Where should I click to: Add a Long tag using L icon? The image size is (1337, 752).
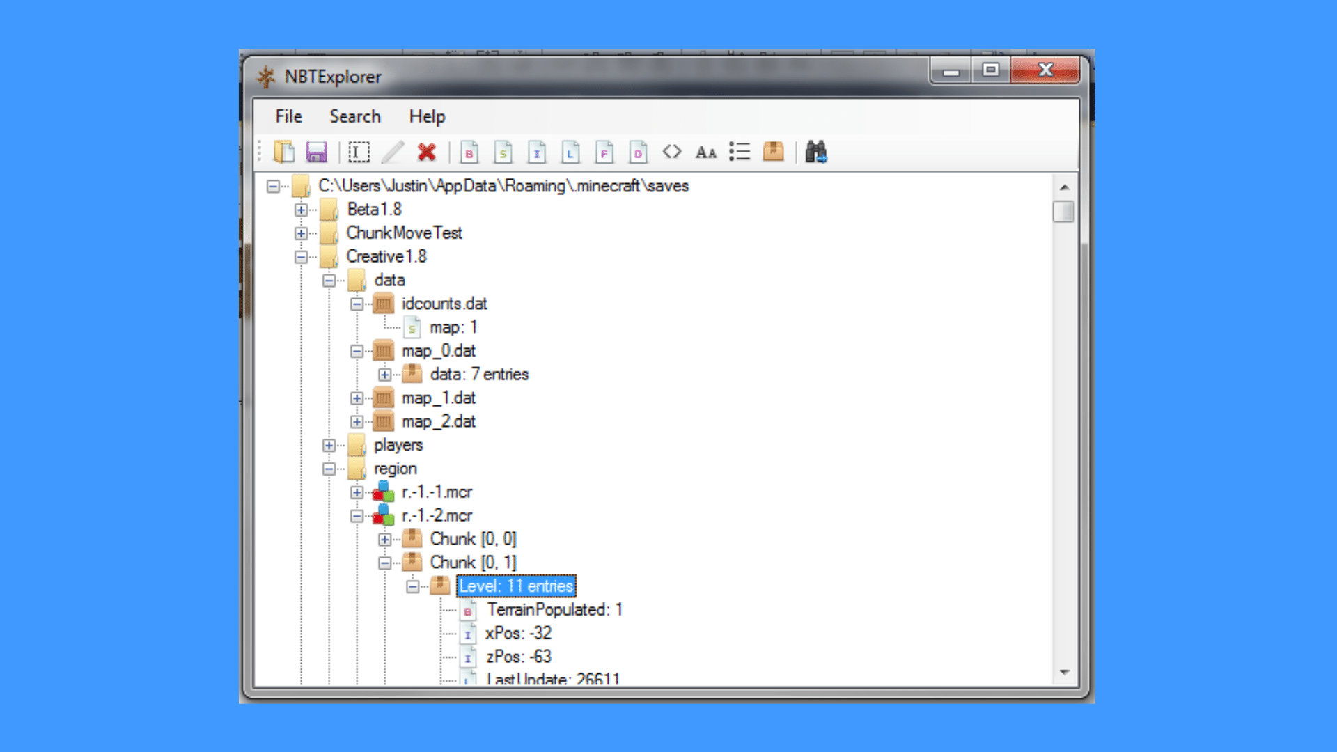click(570, 152)
